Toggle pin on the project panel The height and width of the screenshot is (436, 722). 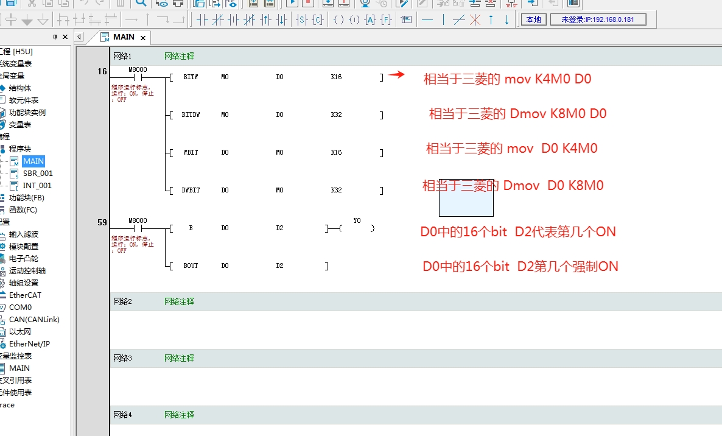click(55, 37)
